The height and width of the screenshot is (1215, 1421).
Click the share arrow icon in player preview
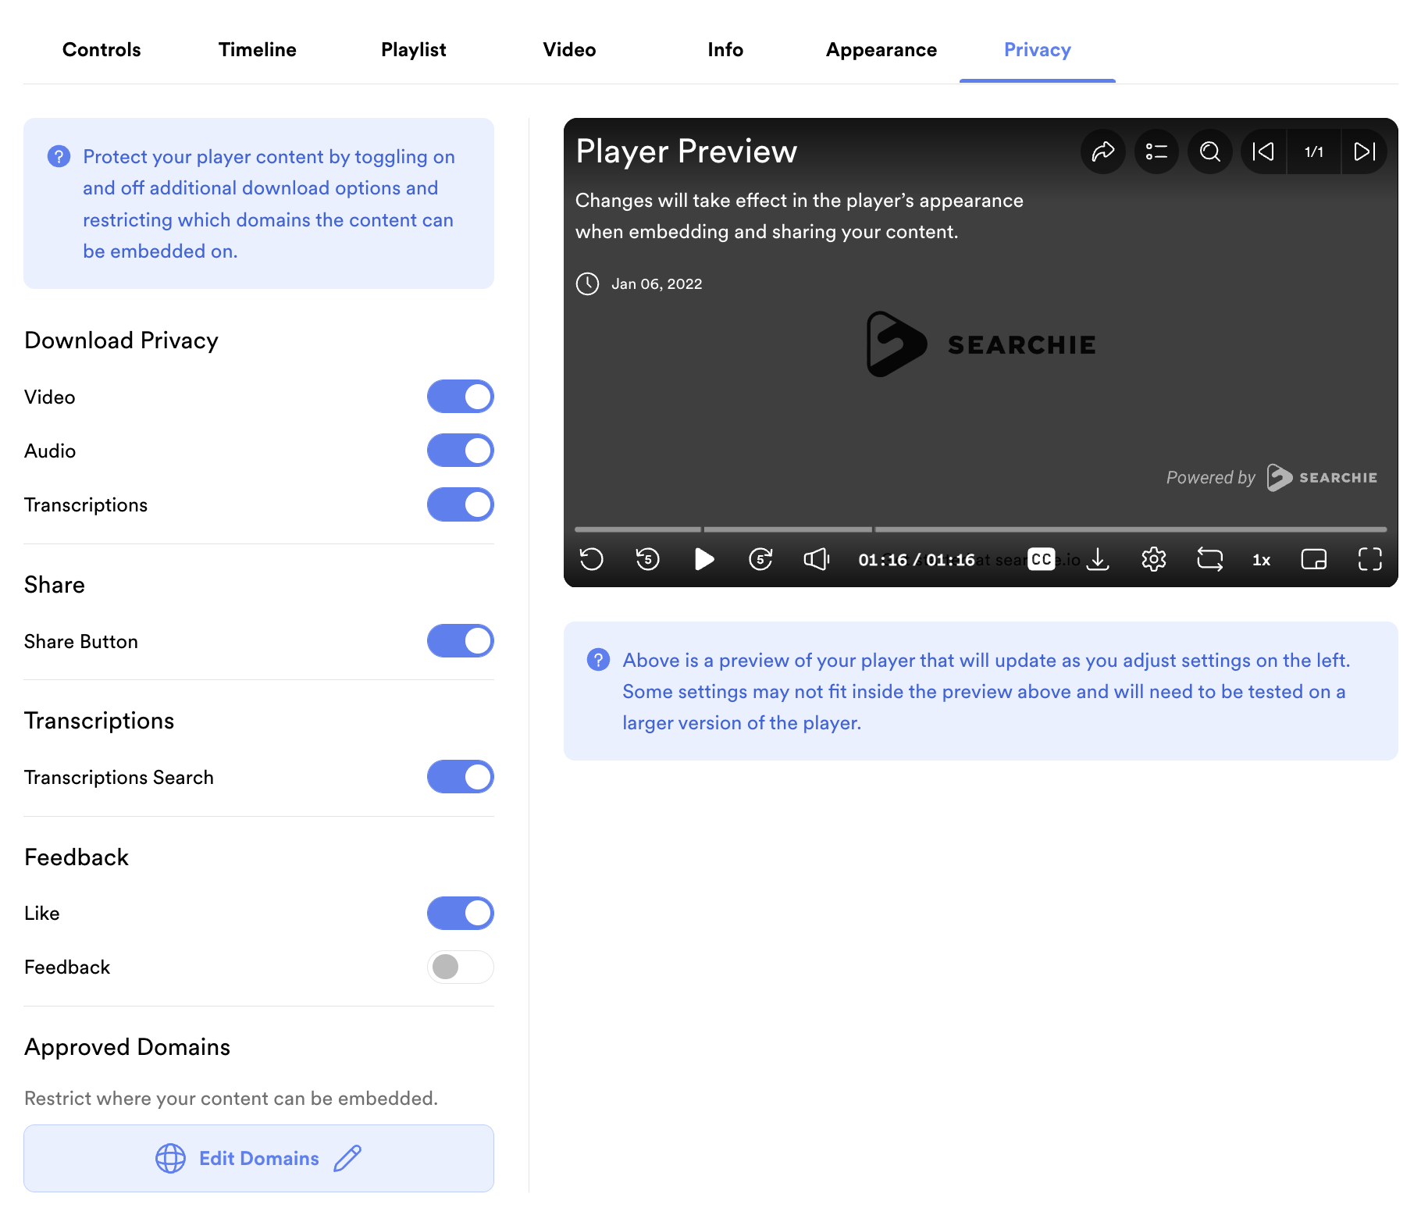1102,151
